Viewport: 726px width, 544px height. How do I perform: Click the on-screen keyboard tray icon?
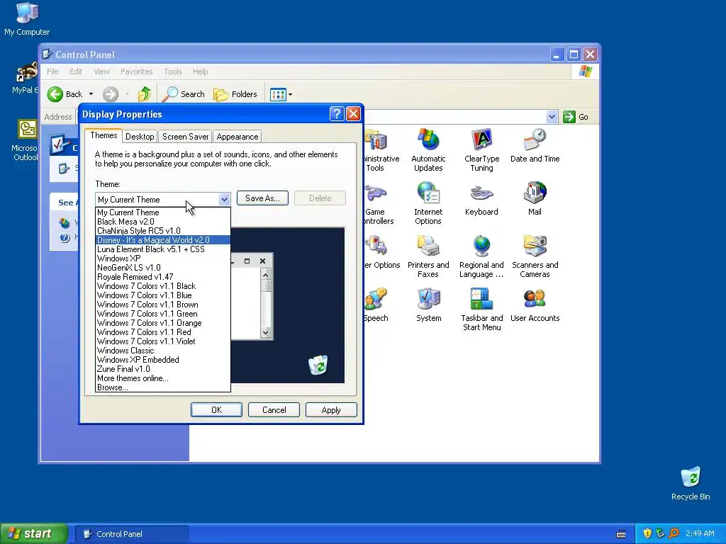(621, 534)
